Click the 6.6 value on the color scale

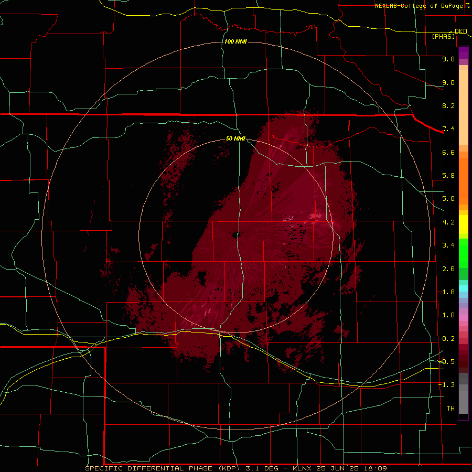(448, 152)
